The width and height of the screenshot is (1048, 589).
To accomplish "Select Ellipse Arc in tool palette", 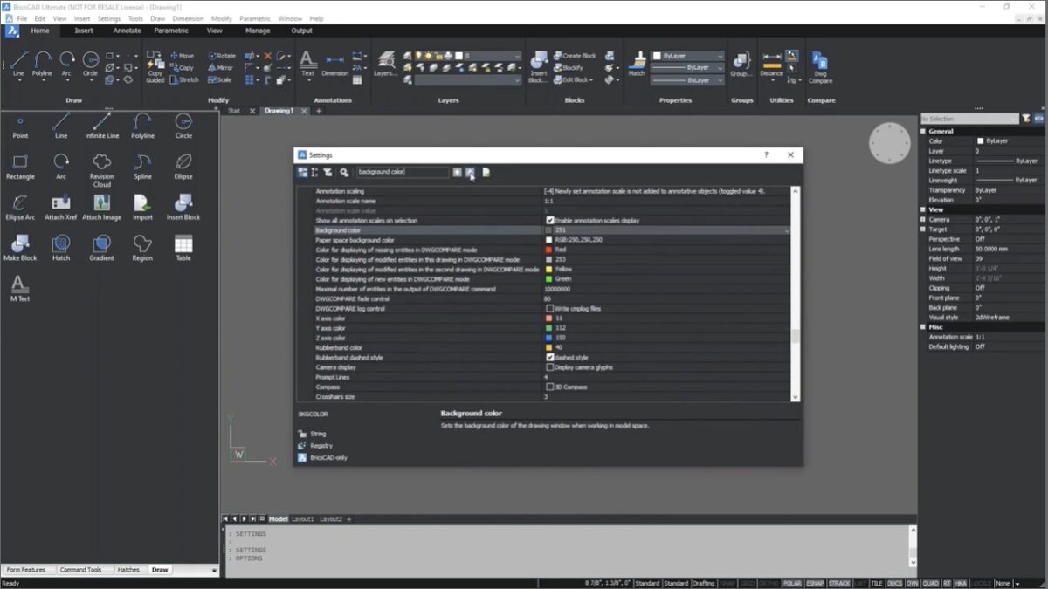I will (x=20, y=208).
